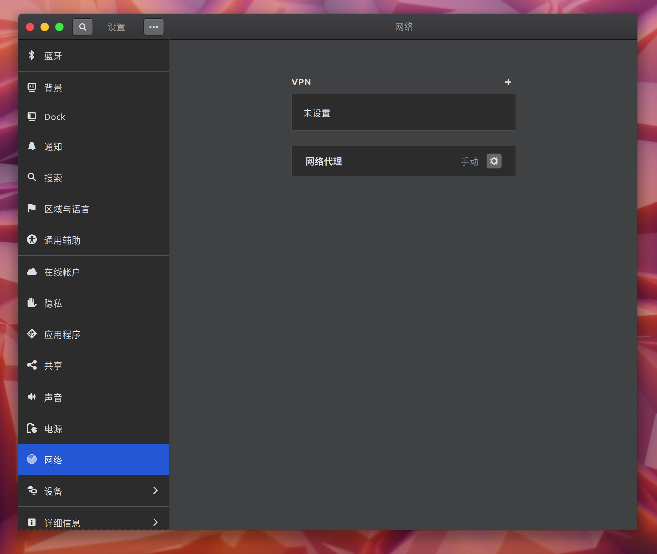Click the speaker icon for sound

[x=32, y=397]
